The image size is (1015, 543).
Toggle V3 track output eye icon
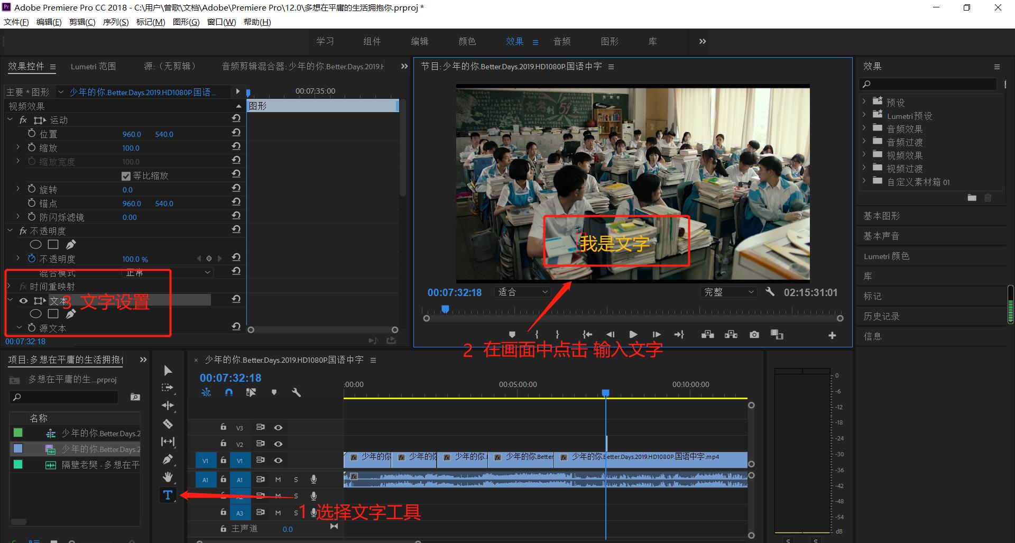click(x=278, y=427)
